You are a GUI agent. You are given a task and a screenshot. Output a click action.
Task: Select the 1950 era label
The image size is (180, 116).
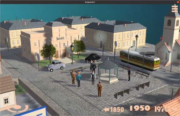[x=140, y=108]
